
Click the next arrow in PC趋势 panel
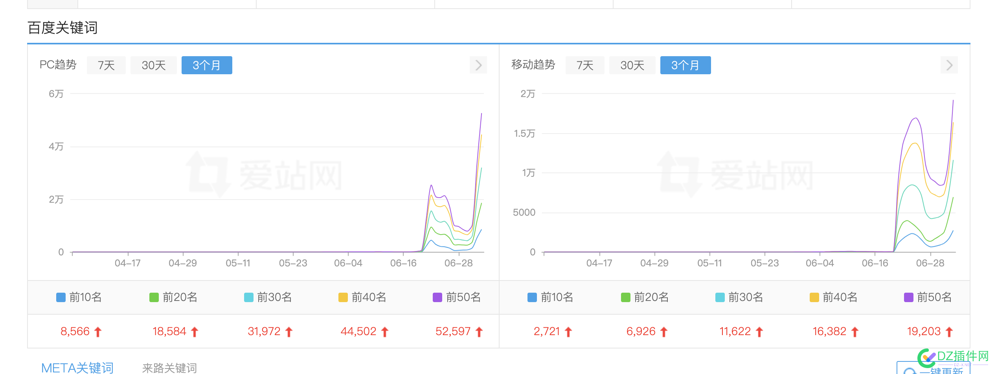pyautogui.click(x=478, y=65)
